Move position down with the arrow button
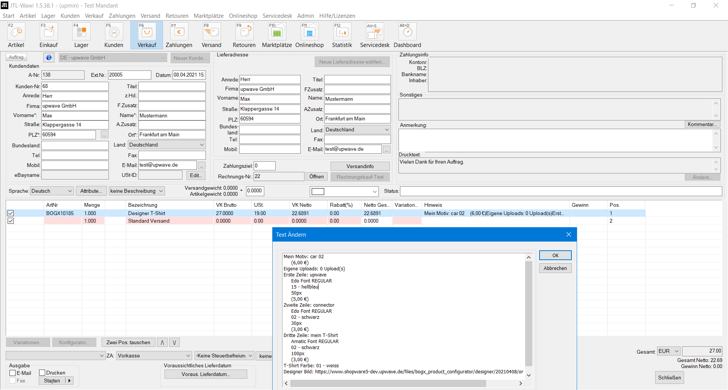 pyautogui.click(x=174, y=342)
